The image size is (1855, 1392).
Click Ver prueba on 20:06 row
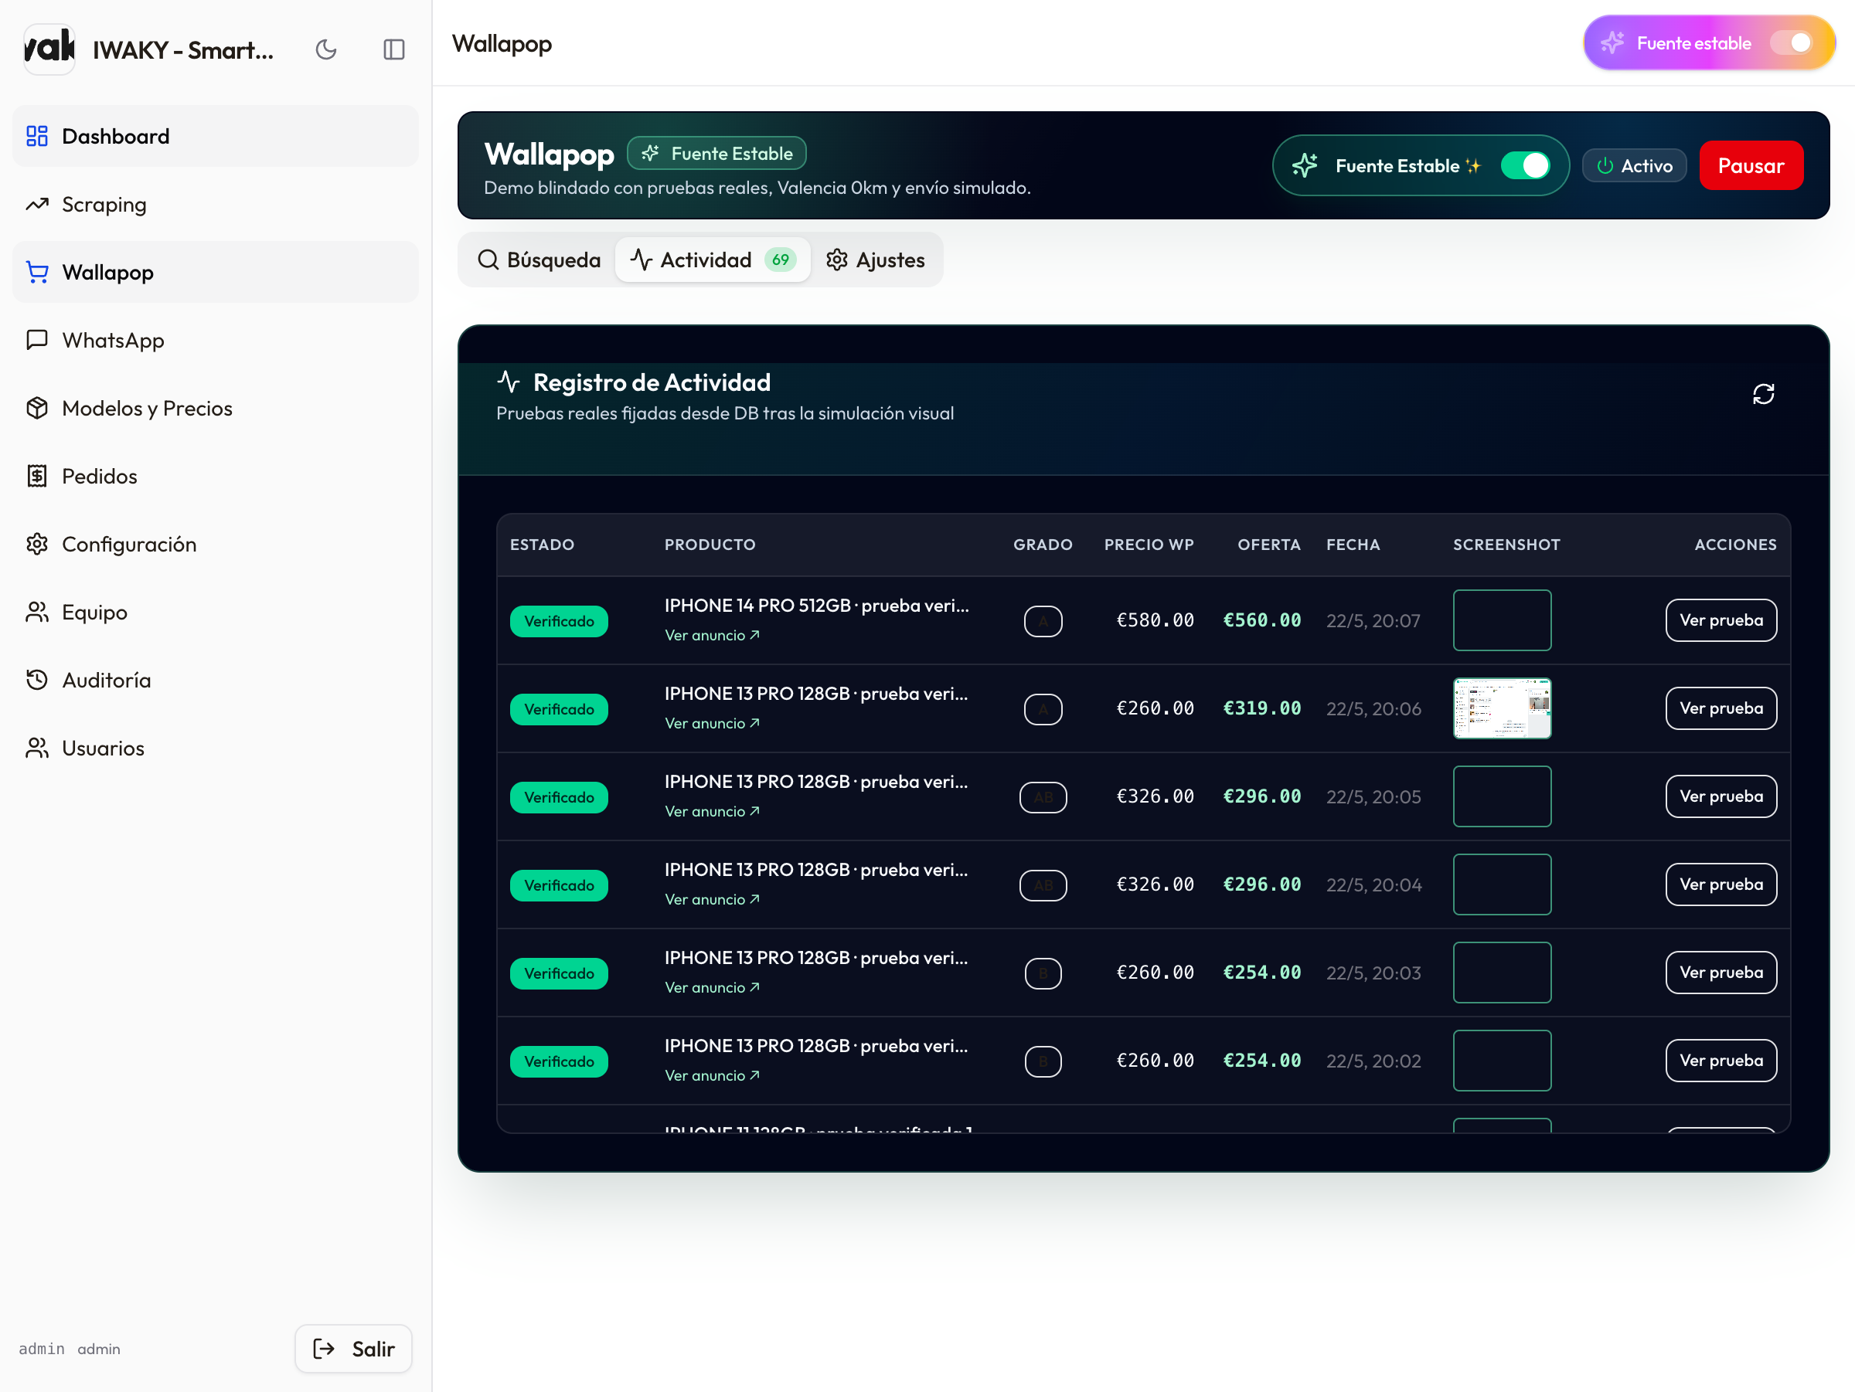pyautogui.click(x=1720, y=708)
